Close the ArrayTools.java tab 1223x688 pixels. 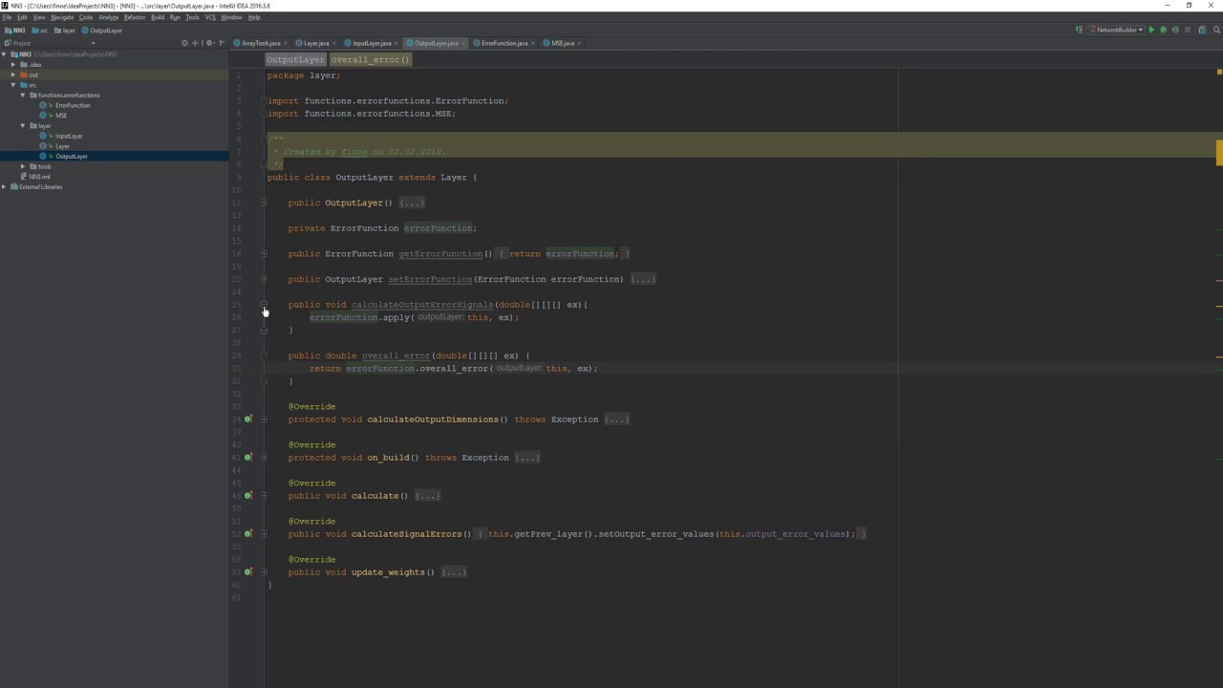(x=285, y=43)
